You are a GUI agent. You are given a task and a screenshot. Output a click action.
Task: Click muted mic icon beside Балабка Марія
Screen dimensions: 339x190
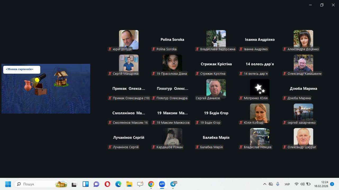(197, 147)
